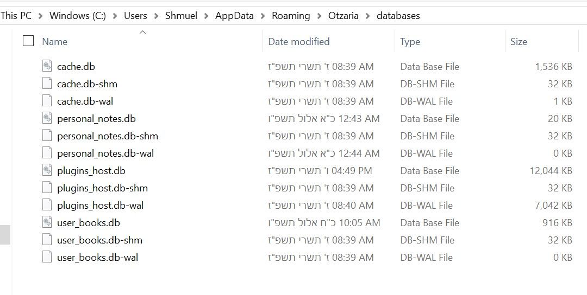This screenshot has width=587, height=295.
Task: Go to AppData in the breadcrumb path
Action: [x=234, y=16]
